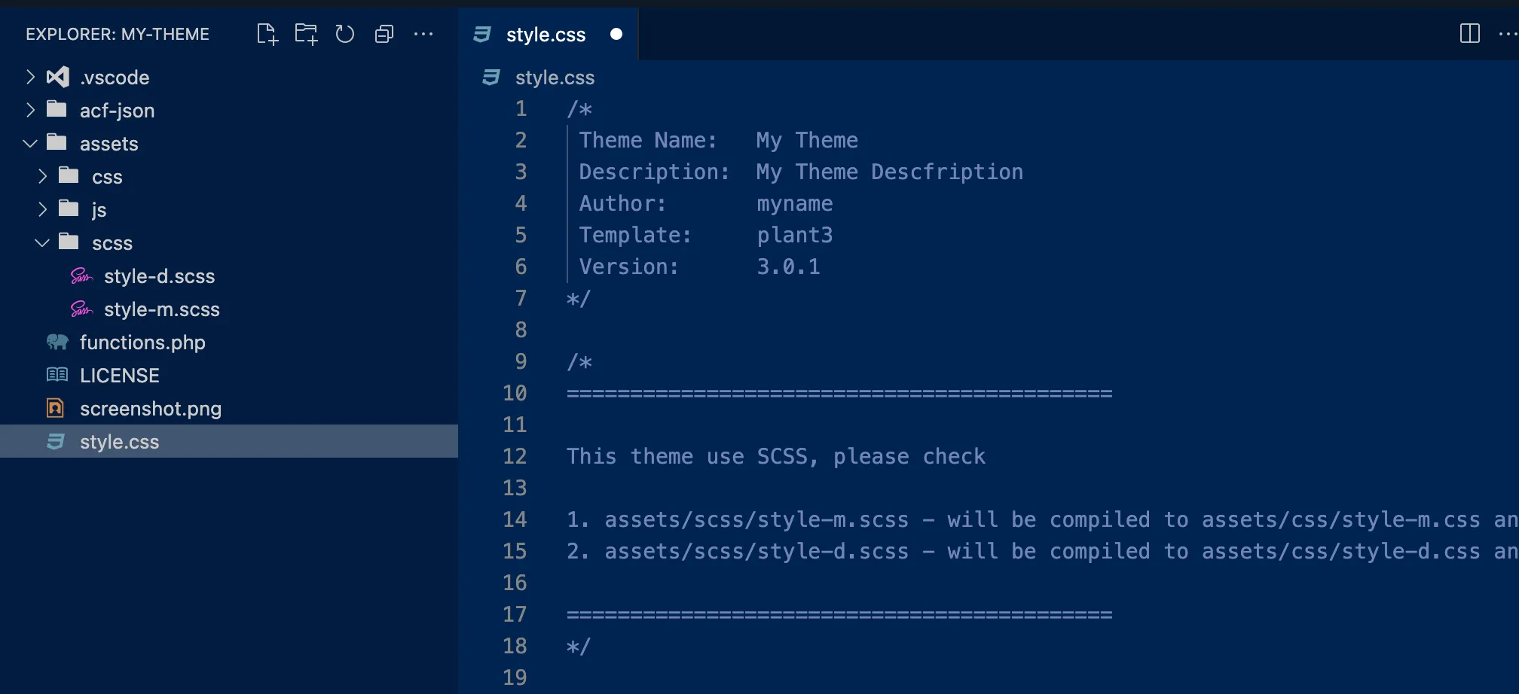Refresh the Explorer file tree

click(x=345, y=34)
